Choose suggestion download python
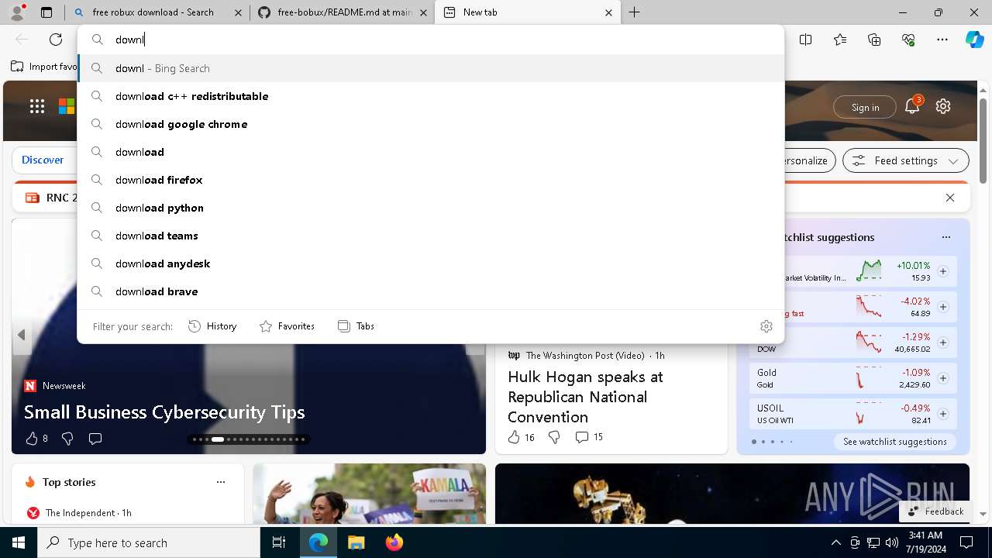992x558 pixels. point(431,208)
